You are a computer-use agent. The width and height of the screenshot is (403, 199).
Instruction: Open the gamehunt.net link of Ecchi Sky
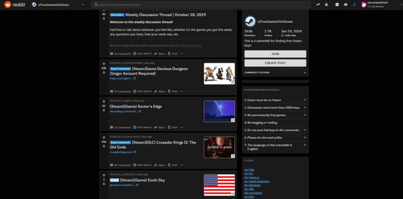(124, 185)
